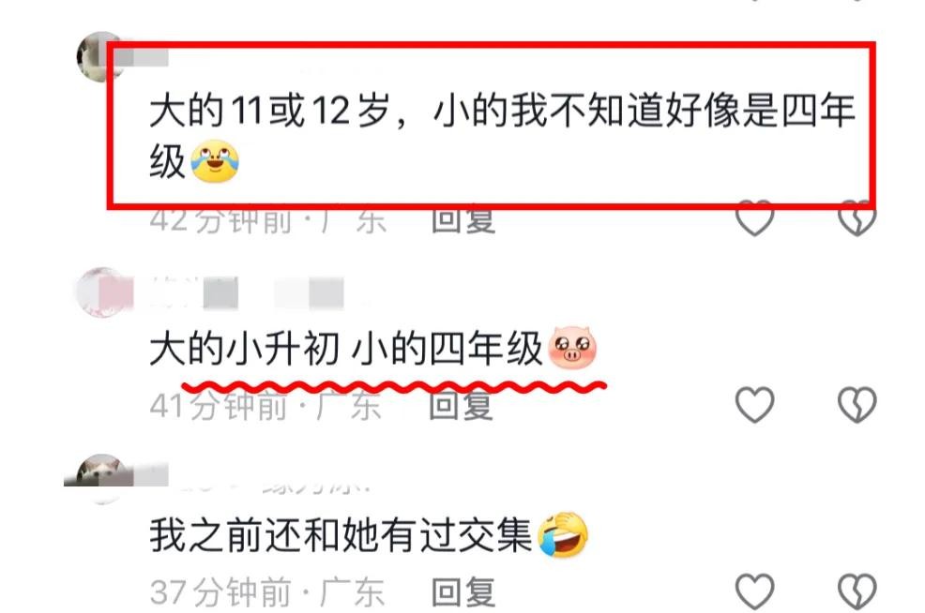Tap the second commenter's blurred username

(x=248, y=292)
